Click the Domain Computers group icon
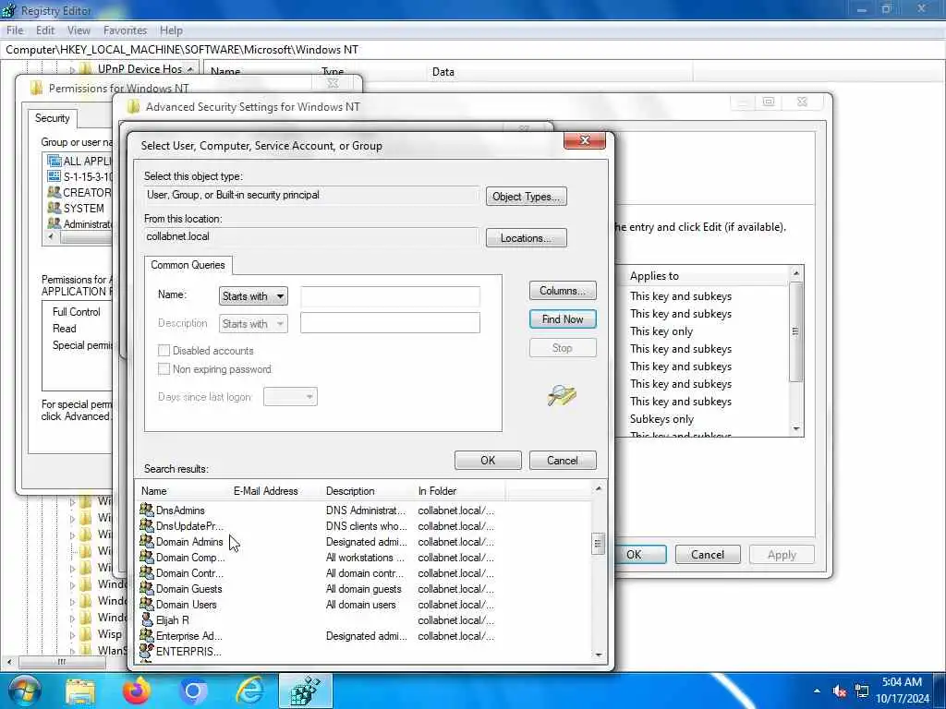 click(147, 557)
